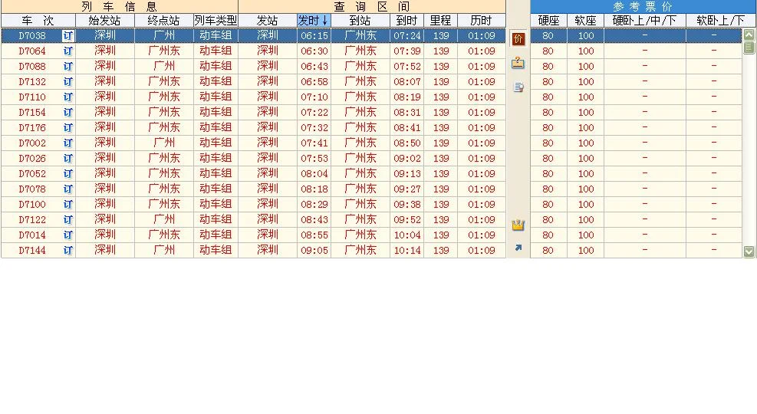Select train number D7014
This screenshot has height=414, width=757.
(x=32, y=235)
